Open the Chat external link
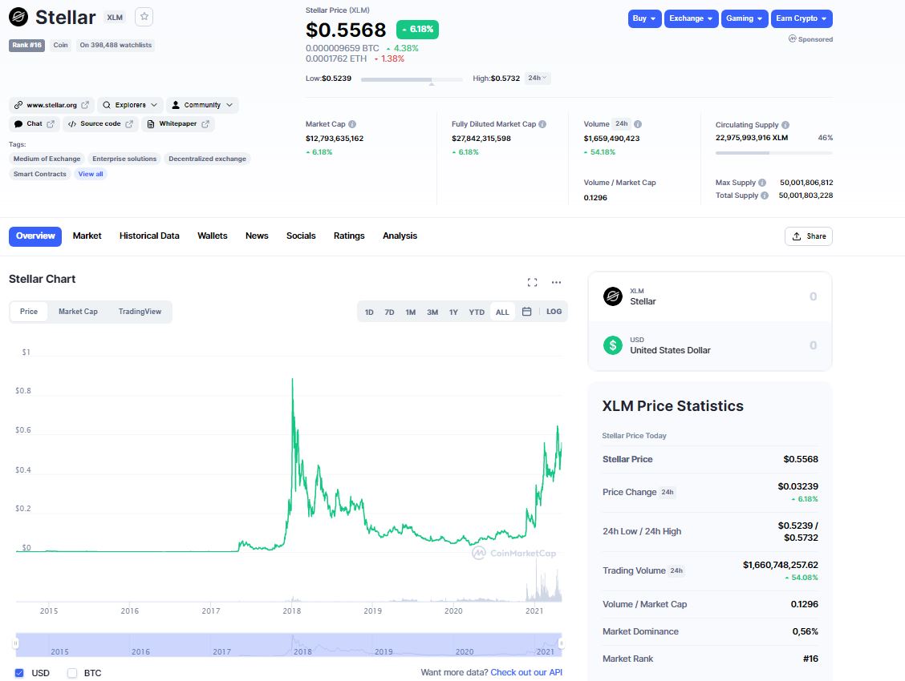The height and width of the screenshot is (681, 905). pyautogui.click(x=34, y=124)
